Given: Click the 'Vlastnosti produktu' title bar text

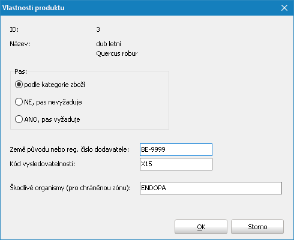Looking at the screenshot, I should pos(34,8).
